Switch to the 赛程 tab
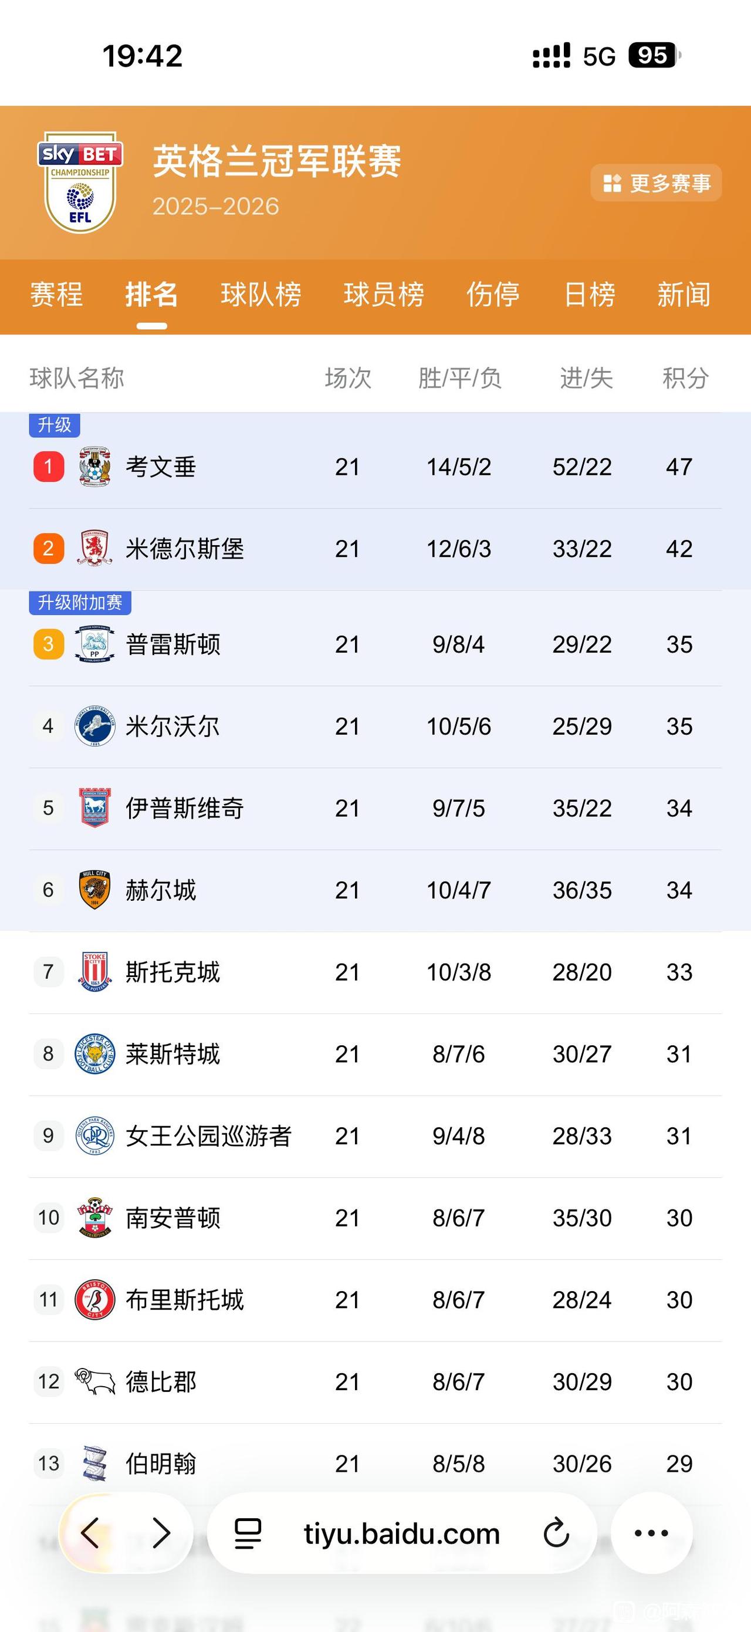The height and width of the screenshot is (1632, 751). click(x=56, y=295)
